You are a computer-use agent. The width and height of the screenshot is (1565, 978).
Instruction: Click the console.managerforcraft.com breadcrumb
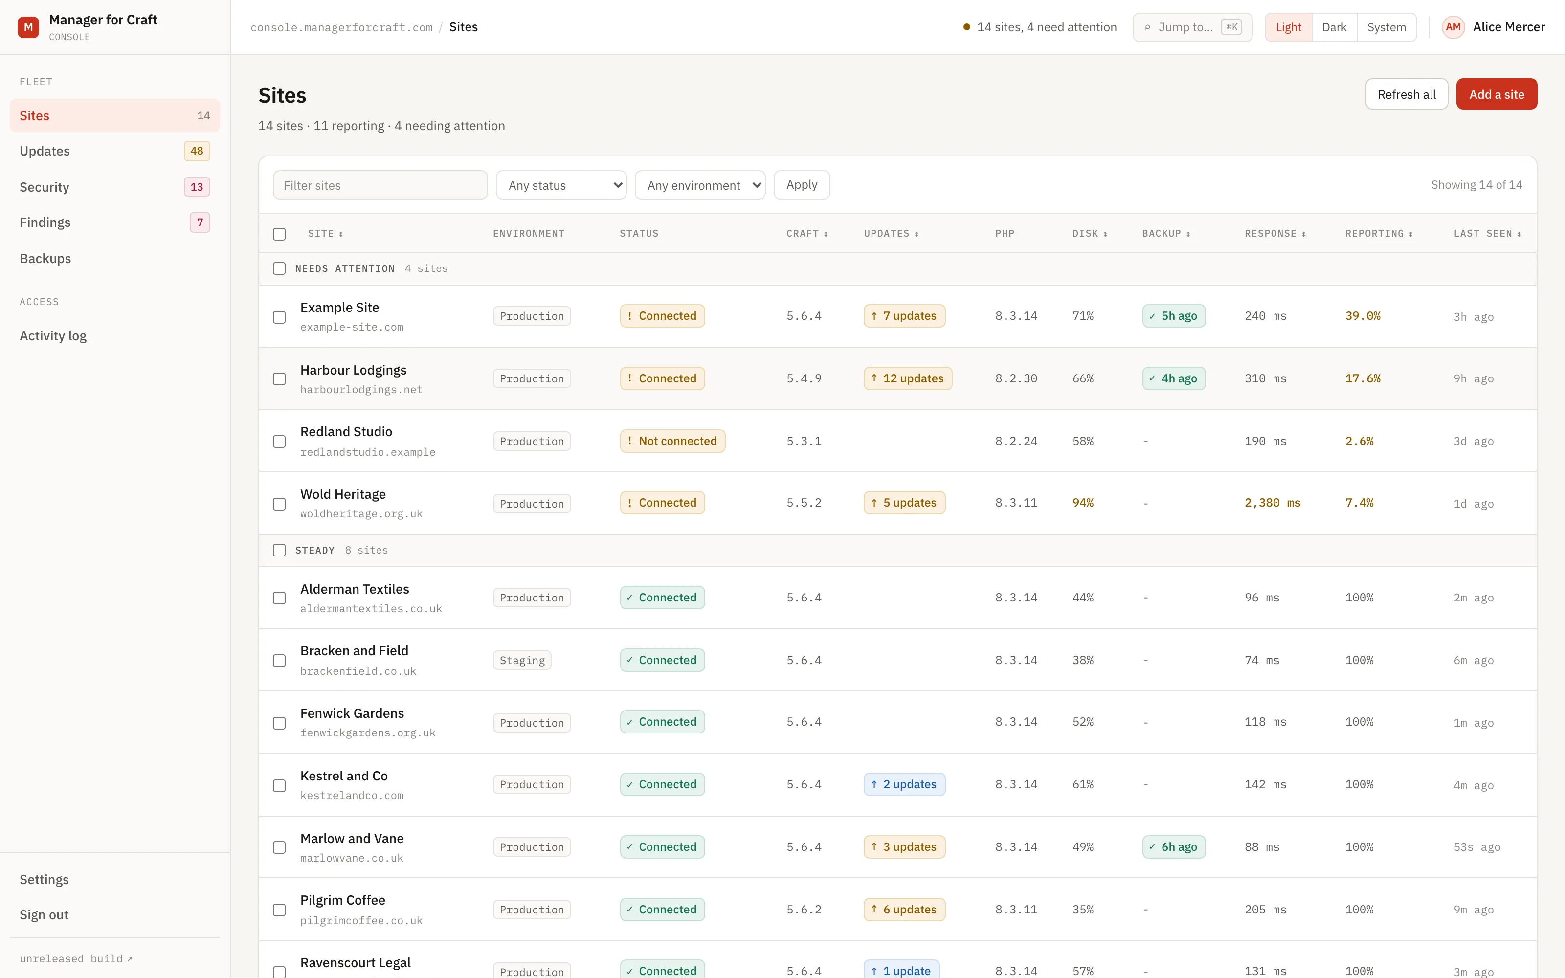pos(341,27)
